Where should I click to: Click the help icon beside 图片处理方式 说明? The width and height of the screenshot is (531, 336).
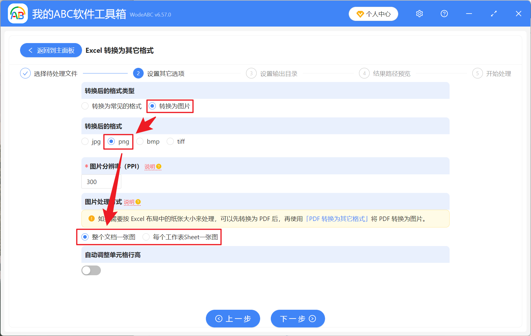(138, 202)
